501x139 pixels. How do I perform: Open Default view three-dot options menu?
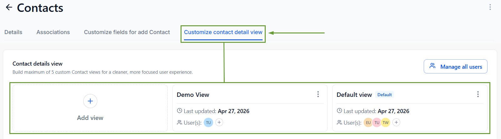coord(478,94)
